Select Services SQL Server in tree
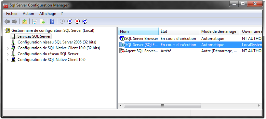Image resolution: width=266 pixels, height=119 pixels. pos(34,36)
